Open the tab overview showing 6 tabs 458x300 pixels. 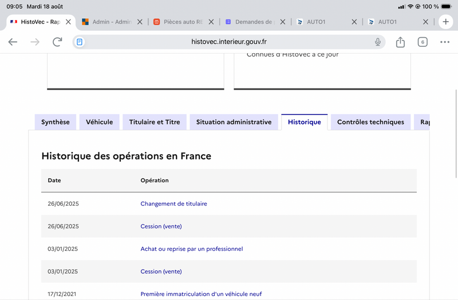(x=423, y=42)
